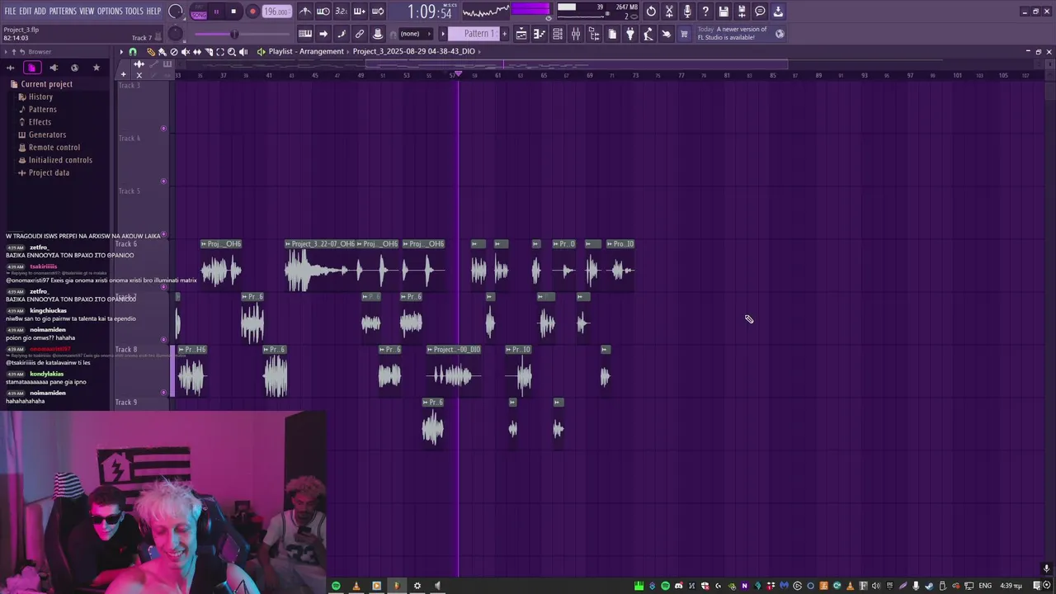This screenshot has height=594, width=1056.
Task: Adjust the main volume knob
Action: 176,12
